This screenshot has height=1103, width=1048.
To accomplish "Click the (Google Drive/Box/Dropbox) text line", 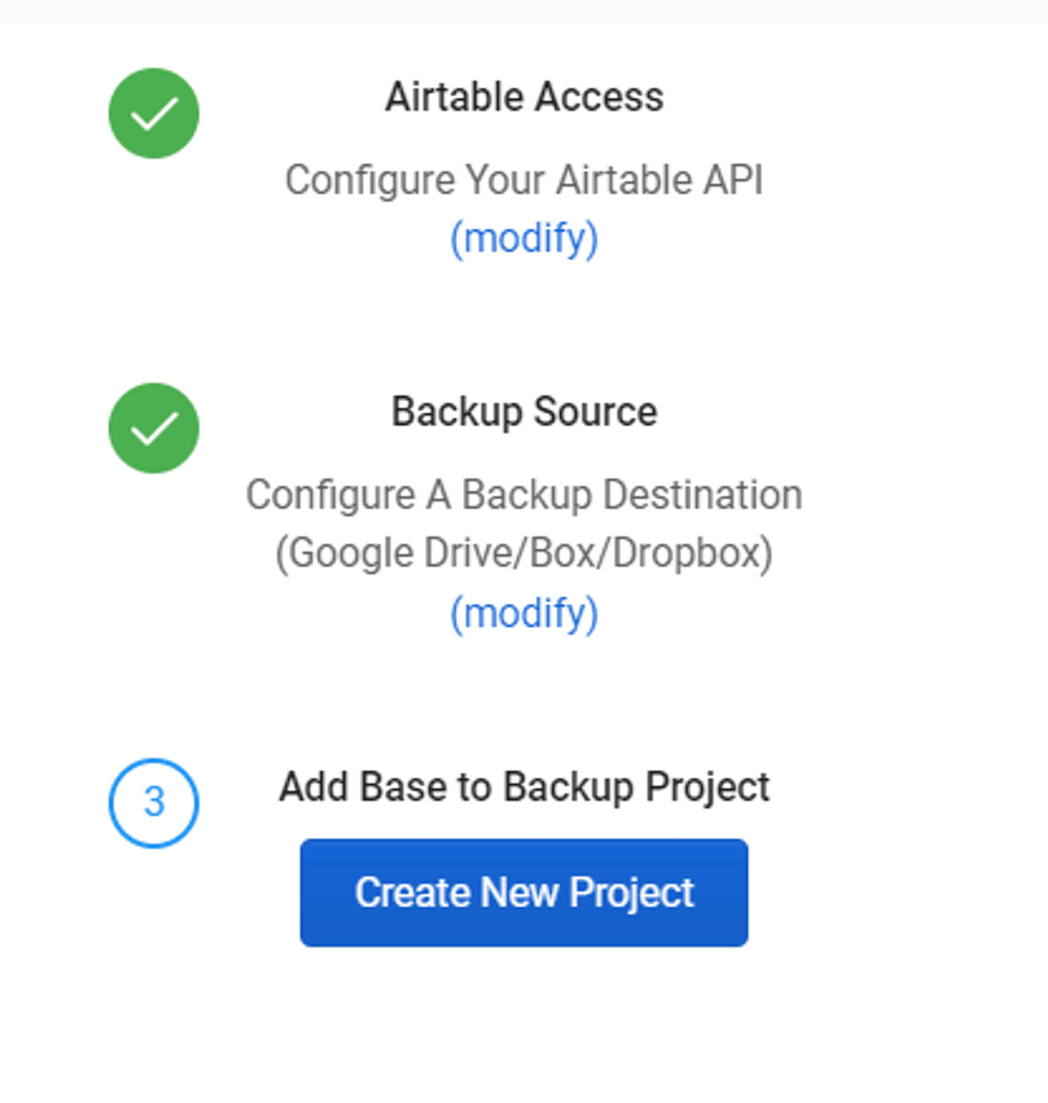I will [x=524, y=553].
